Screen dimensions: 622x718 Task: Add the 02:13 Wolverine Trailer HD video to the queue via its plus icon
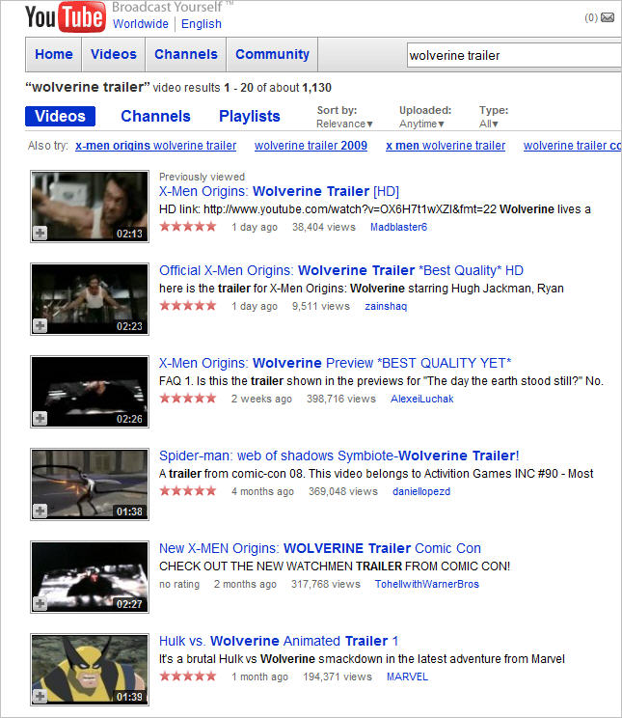pyautogui.click(x=40, y=234)
